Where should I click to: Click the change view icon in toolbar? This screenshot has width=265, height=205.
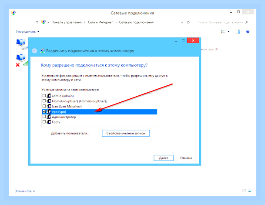[223, 32]
